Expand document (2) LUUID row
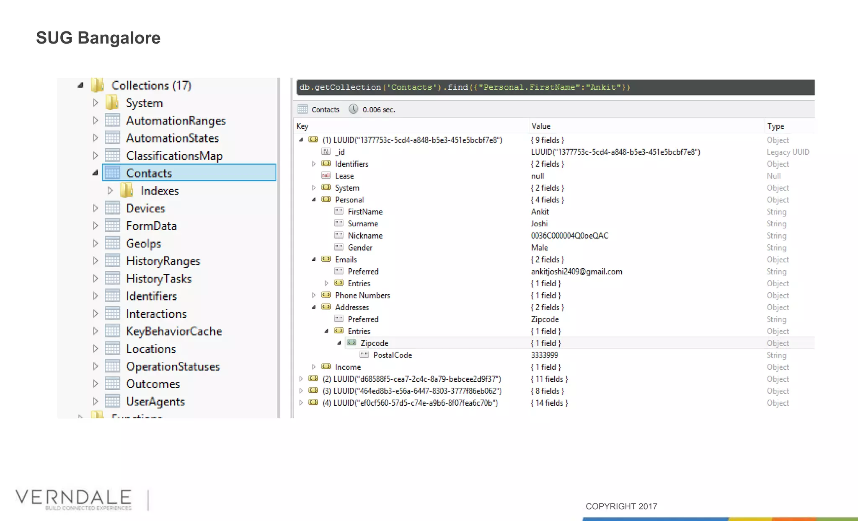858x521 pixels. coord(301,379)
